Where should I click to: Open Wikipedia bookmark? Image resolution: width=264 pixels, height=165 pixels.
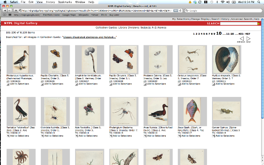[x=83, y=15]
